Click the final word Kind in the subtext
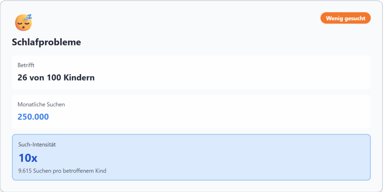 pos(101,171)
